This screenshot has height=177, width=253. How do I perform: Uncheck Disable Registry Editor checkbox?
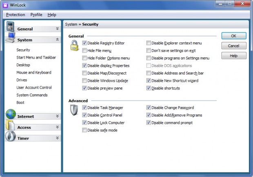(x=84, y=43)
